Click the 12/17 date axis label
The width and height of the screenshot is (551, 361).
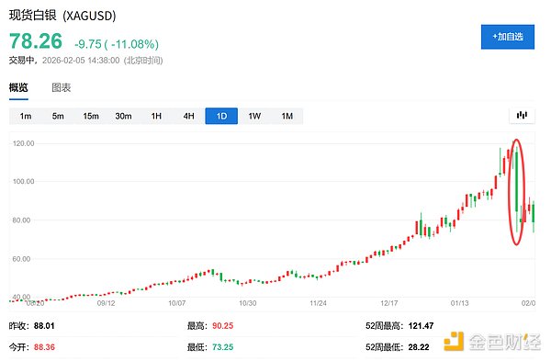389,303
